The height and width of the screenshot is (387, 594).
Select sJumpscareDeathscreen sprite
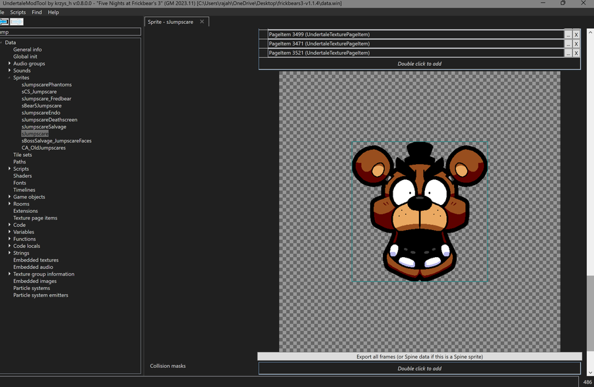[49, 119]
